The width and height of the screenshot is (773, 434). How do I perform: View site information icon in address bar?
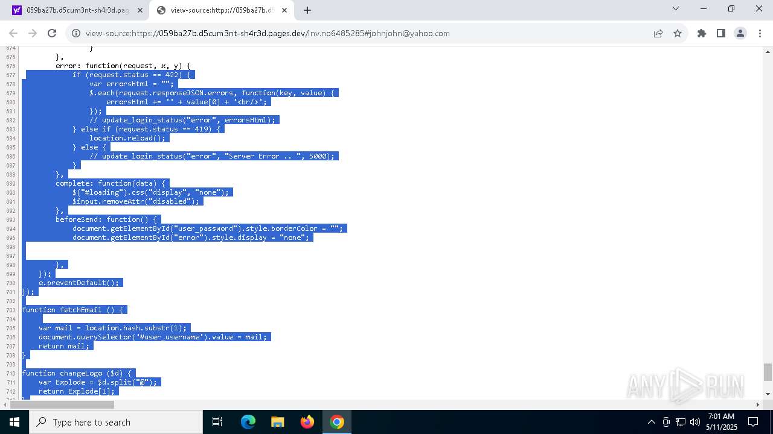pyautogui.click(x=76, y=33)
